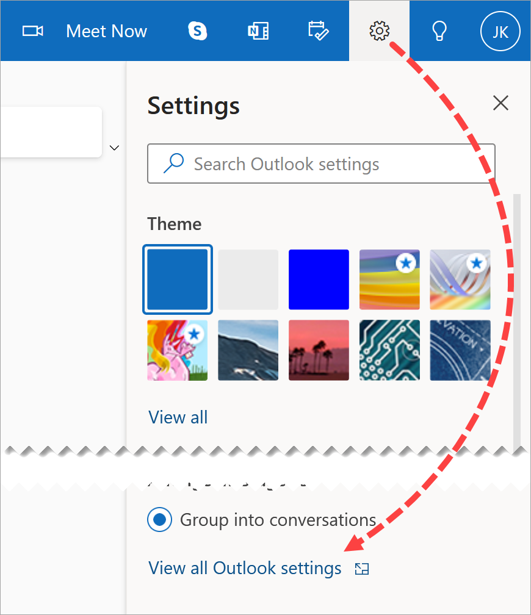Click the Settings gear icon
Screen dimensions: 531x615
tap(380, 31)
